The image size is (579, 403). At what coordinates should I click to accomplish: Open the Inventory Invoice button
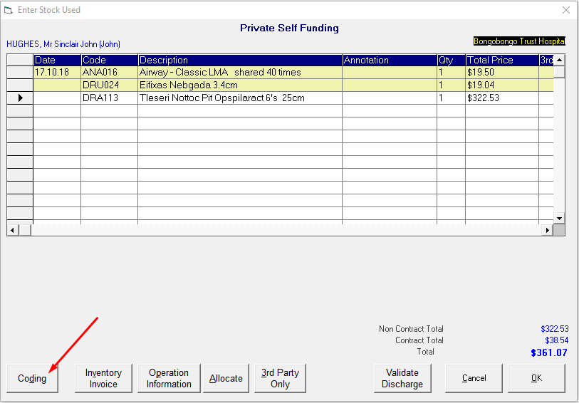[x=103, y=378]
